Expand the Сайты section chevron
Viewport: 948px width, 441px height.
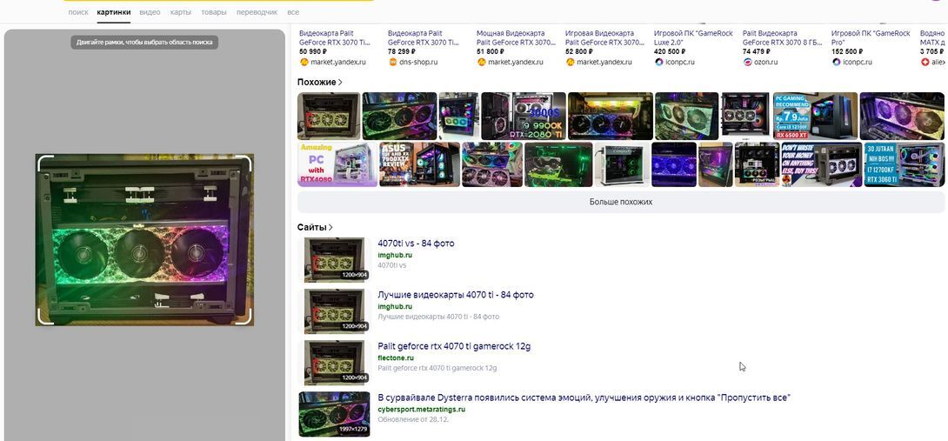(x=330, y=228)
